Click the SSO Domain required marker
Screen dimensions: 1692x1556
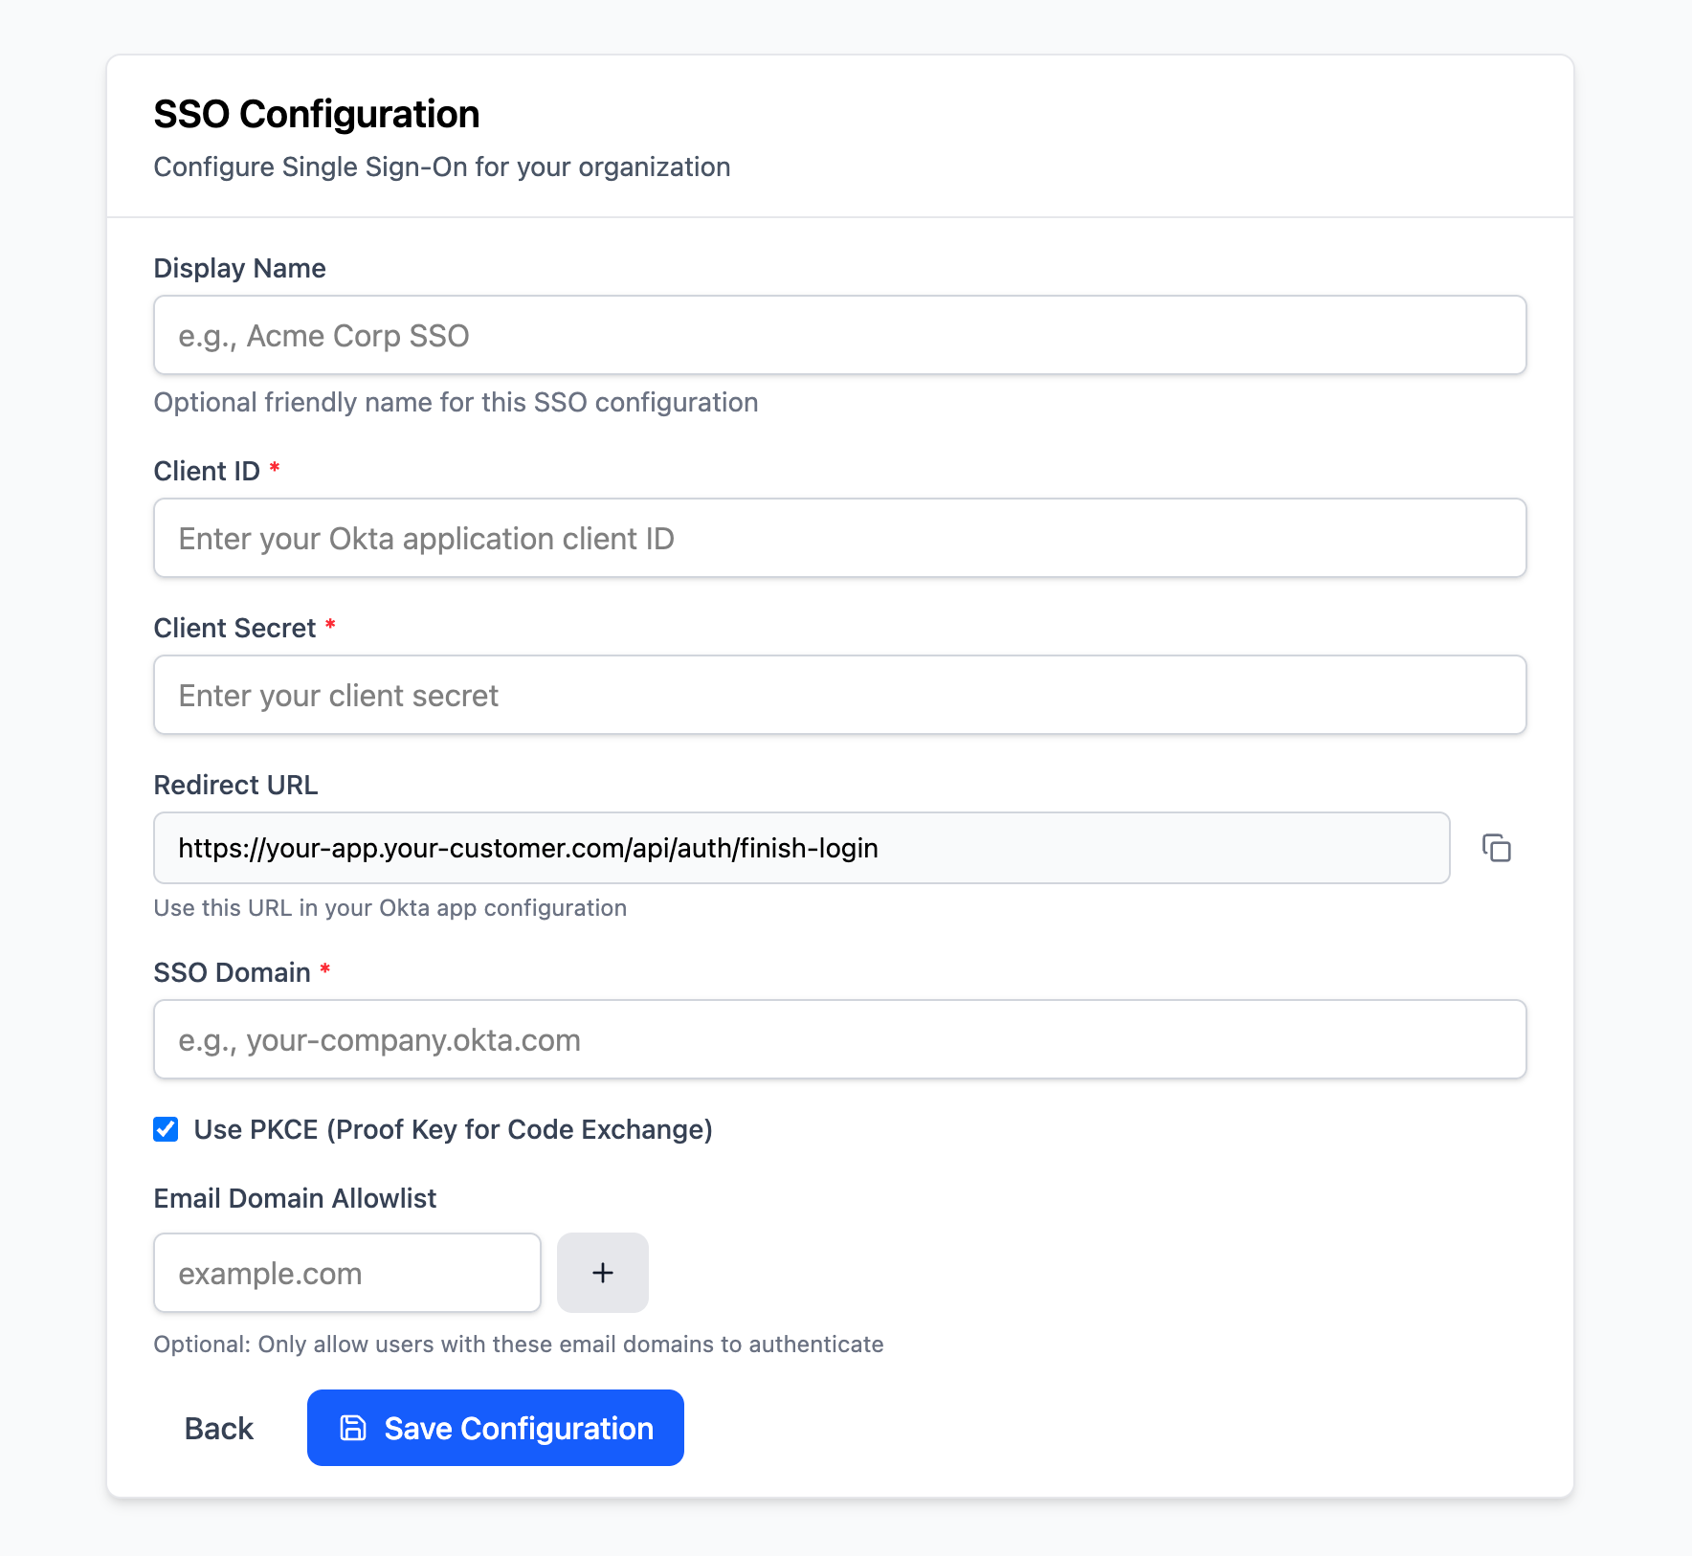pyautogui.click(x=325, y=971)
